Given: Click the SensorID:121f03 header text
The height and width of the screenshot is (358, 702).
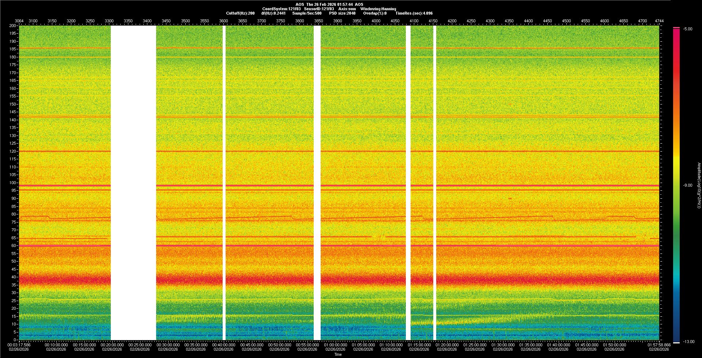Looking at the screenshot, I should [x=319, y=9].
